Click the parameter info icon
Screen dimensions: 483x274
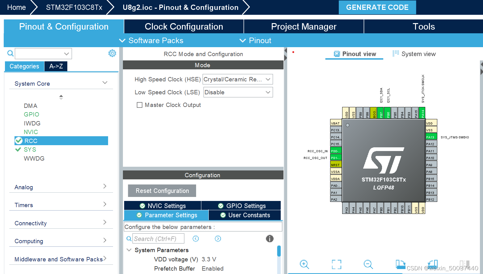270,239
